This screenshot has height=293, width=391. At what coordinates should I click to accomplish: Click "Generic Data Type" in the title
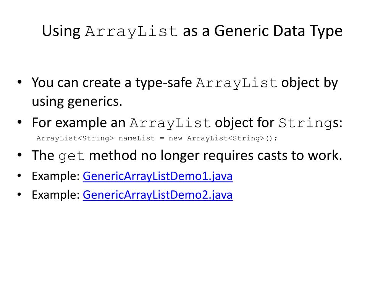(278, 31)
